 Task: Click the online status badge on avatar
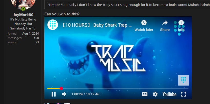coord(23,9)
